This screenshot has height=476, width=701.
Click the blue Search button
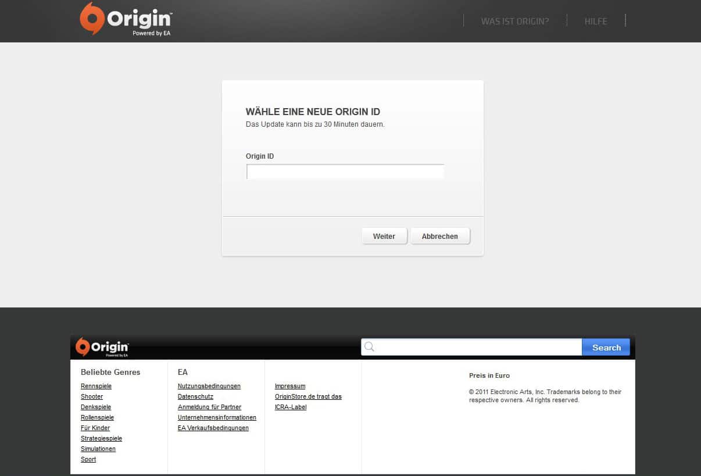[x=606, y=348]
